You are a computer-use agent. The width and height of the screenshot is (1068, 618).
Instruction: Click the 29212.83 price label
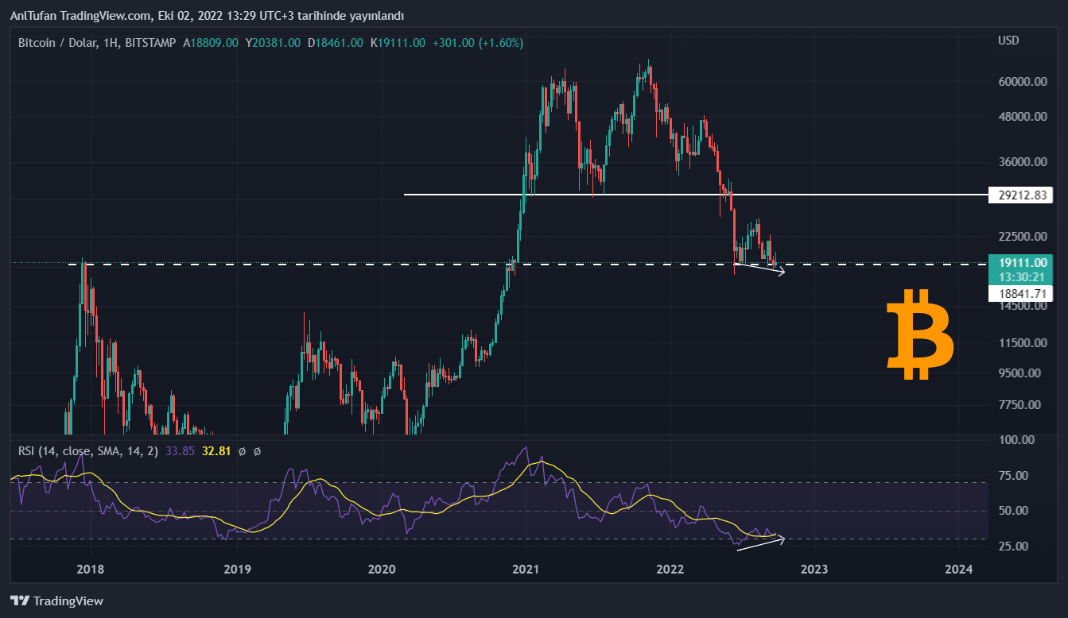point(1019,195)
